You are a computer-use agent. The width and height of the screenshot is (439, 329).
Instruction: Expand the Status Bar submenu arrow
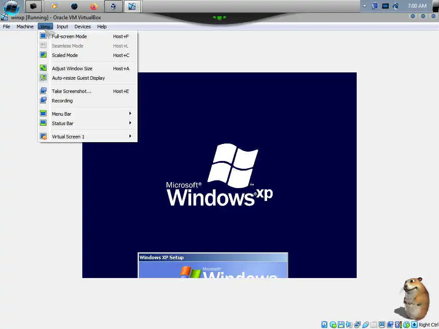[x=130, y=123]
